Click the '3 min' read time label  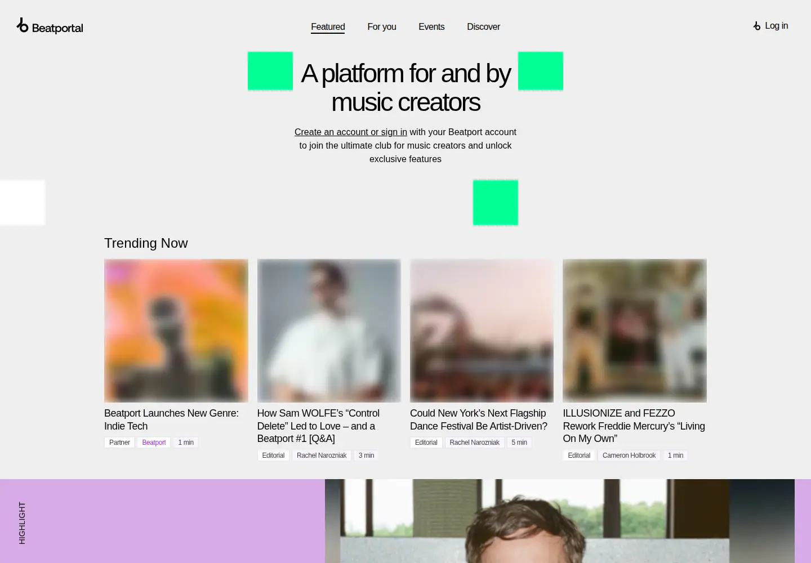pyautogui.click(x=366, y=455)
